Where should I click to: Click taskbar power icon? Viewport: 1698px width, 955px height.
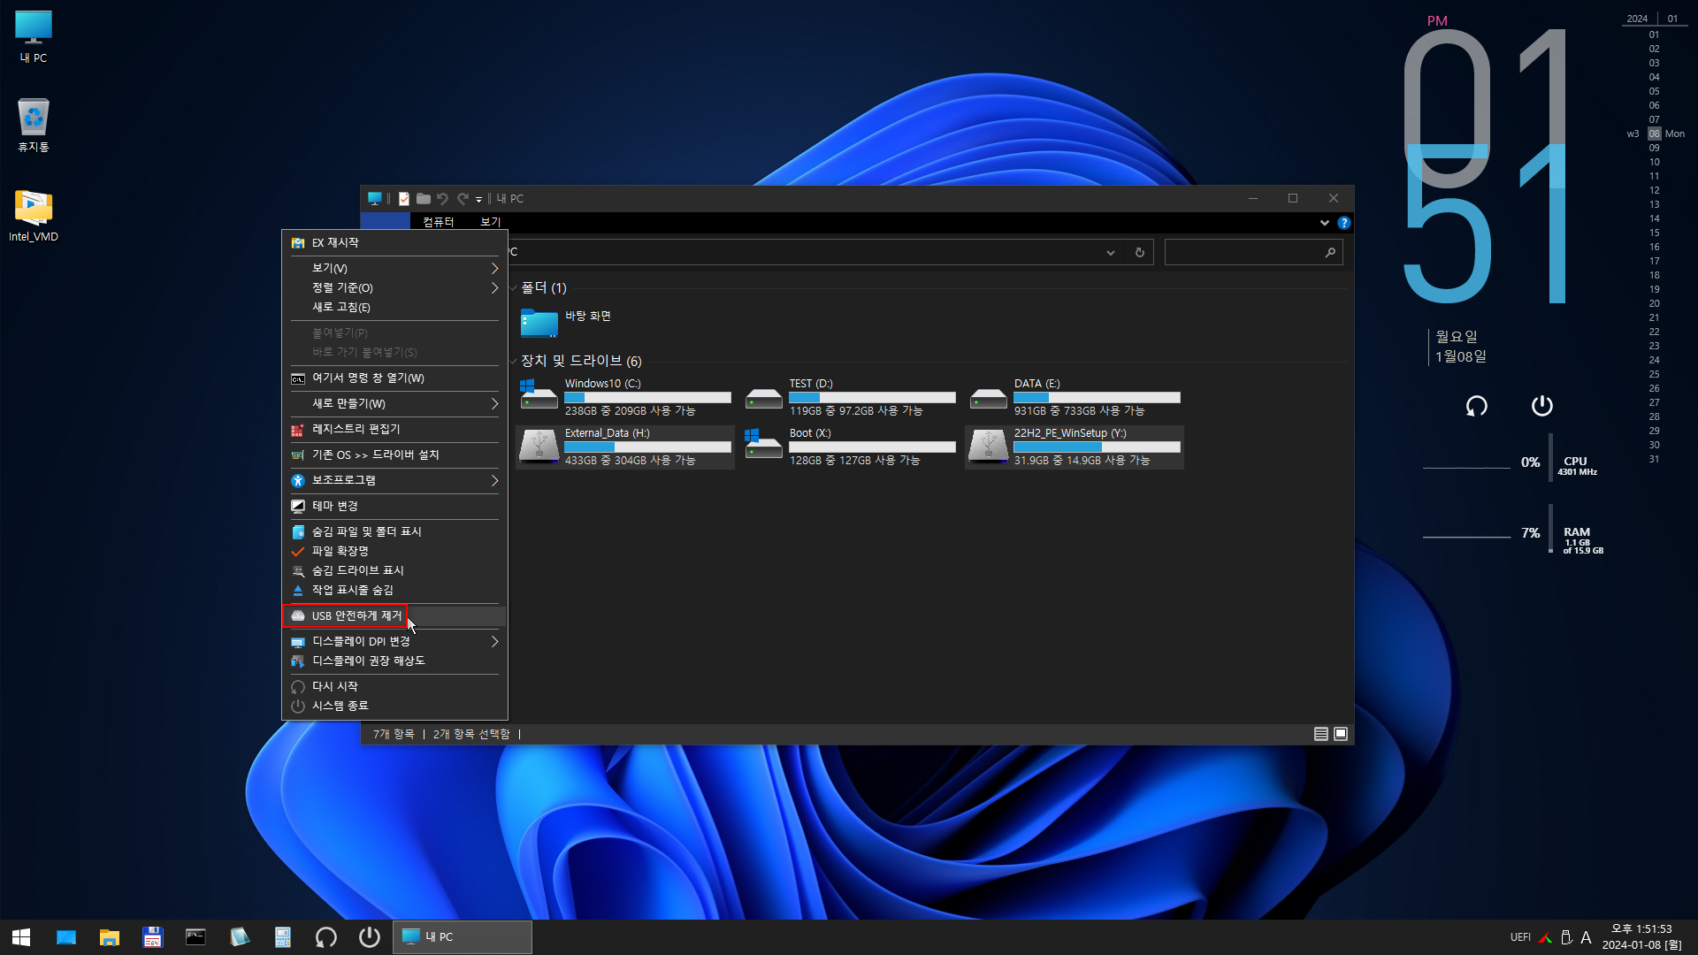point(369,937)
